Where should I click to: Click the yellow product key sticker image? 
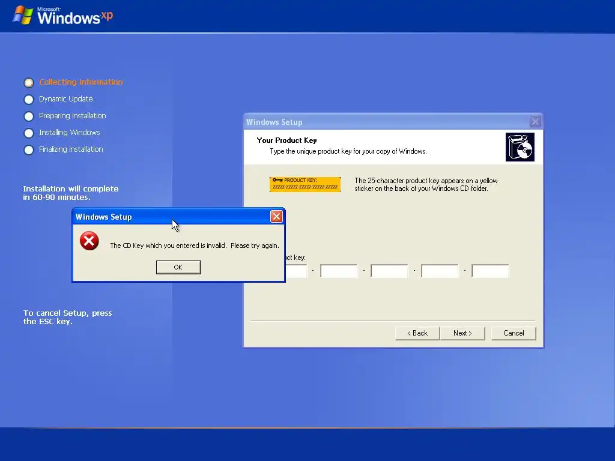(x=304, y=184)
